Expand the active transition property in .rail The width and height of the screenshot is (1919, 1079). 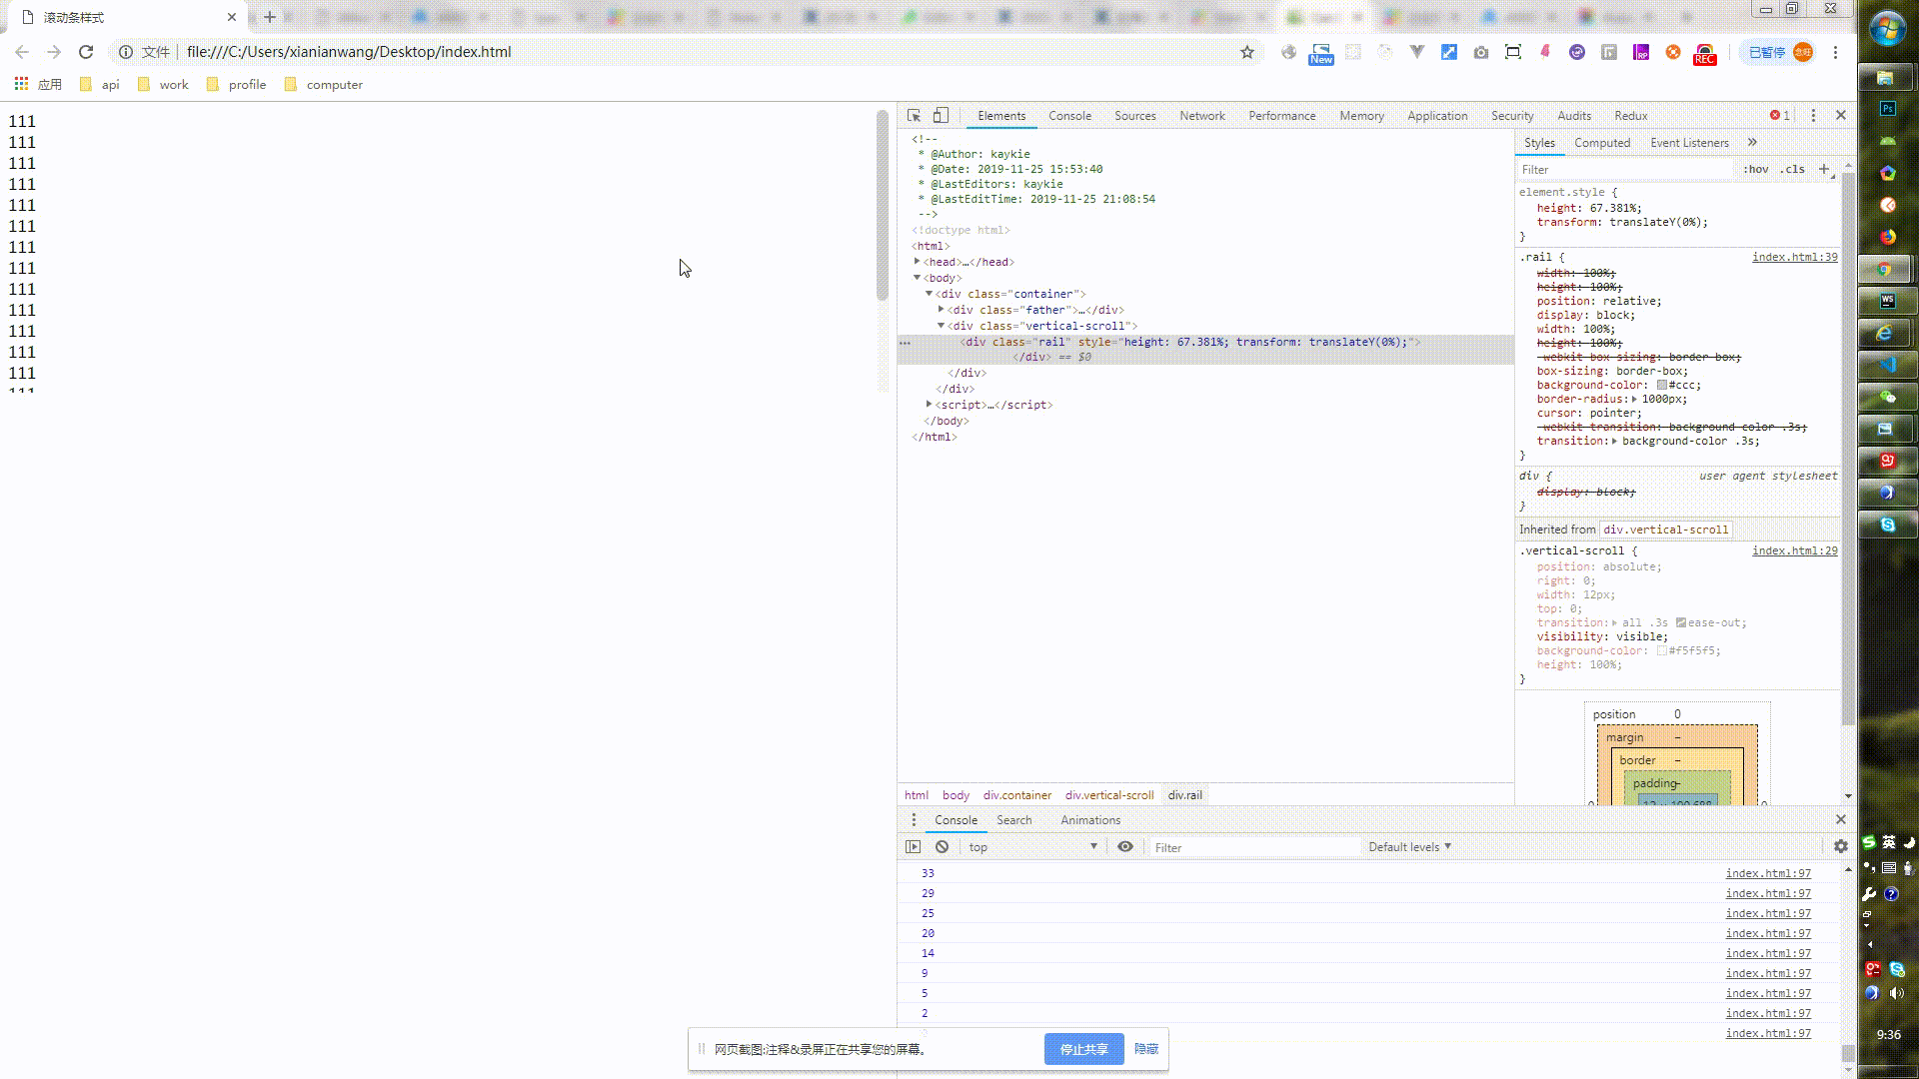pyautogui.click(x=1614, y=441)
